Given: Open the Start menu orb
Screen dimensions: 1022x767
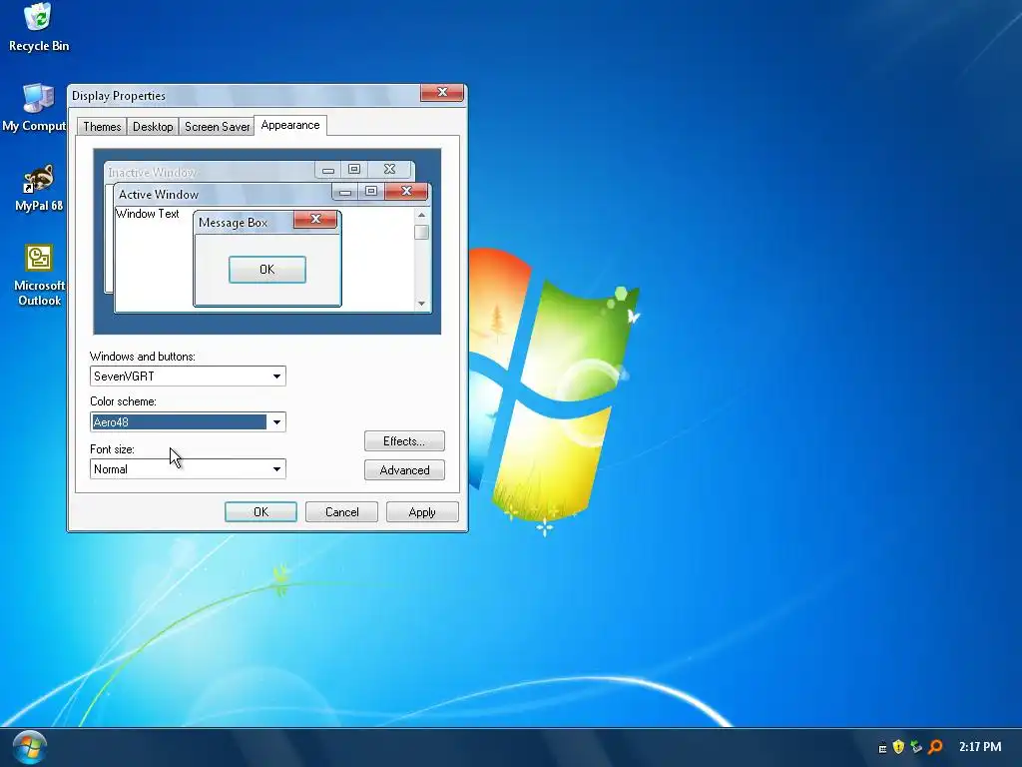Looking at the screenshot, I should [29, 747].
